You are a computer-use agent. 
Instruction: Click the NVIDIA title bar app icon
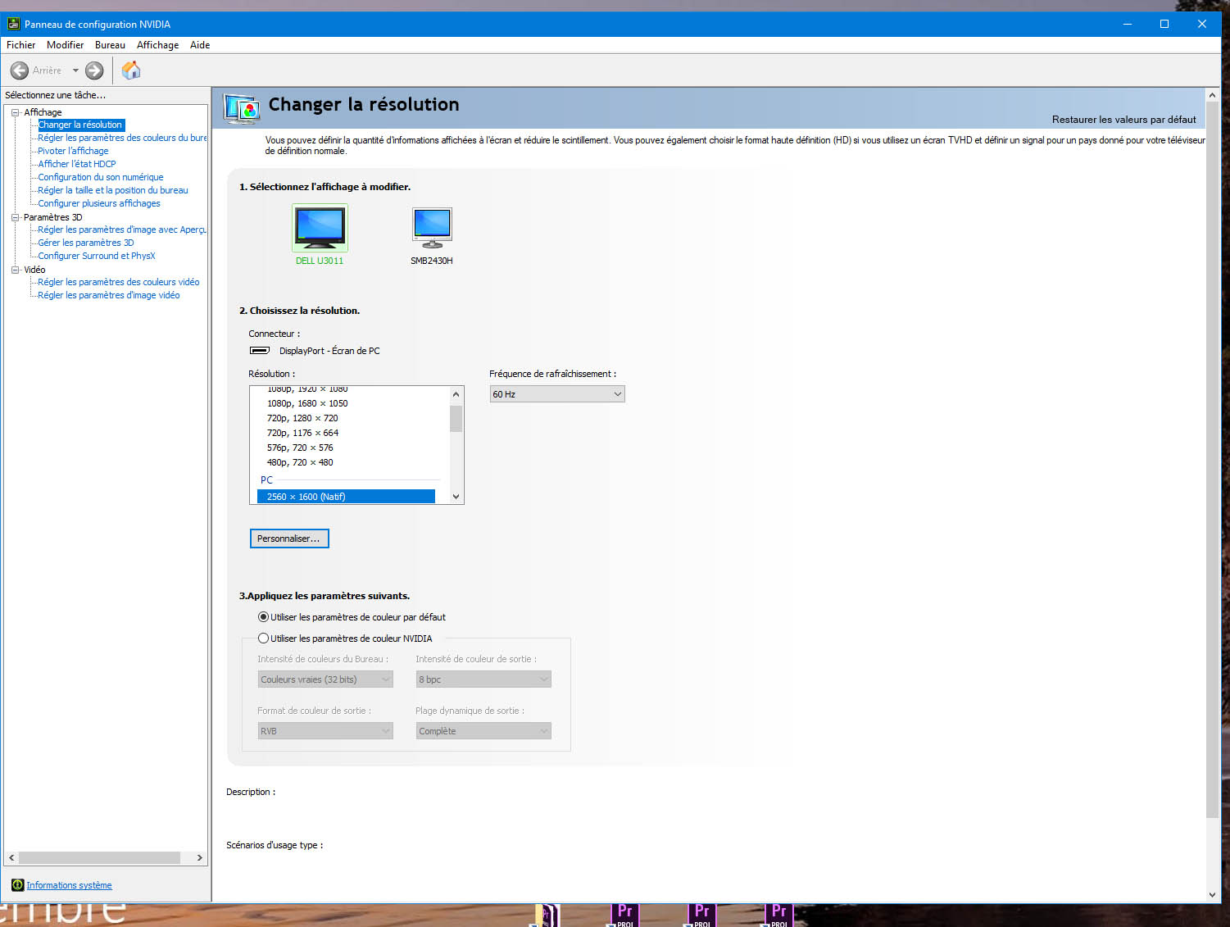pos(13,24)
